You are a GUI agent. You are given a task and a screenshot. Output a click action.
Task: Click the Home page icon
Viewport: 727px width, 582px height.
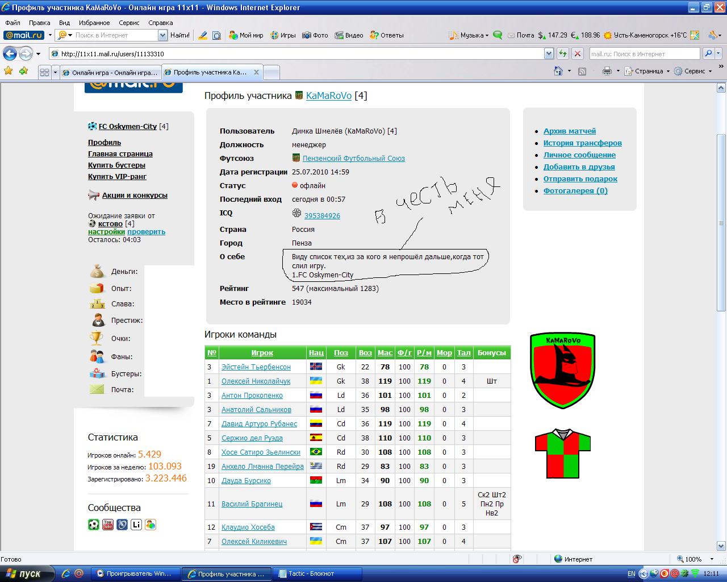coord(558,71)
